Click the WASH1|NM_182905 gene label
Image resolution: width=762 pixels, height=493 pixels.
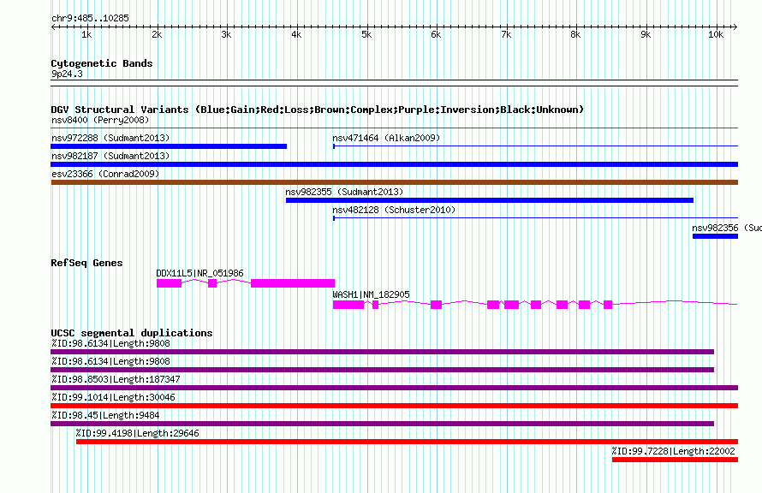coord(371,294)
